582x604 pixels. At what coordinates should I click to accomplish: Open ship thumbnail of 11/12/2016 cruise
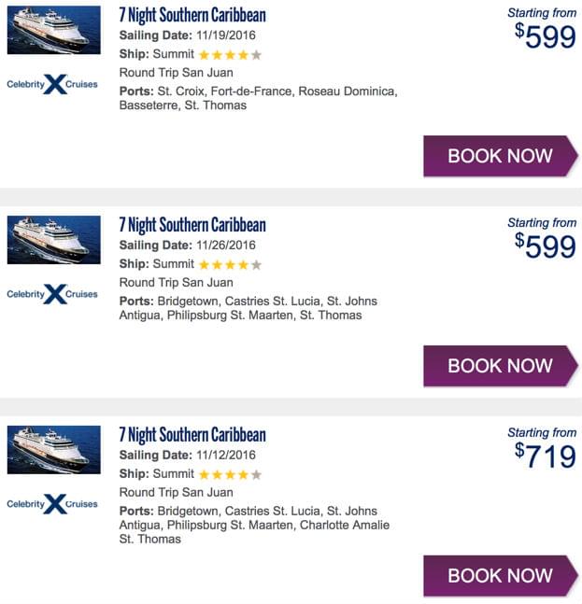[x=53, y=450]
